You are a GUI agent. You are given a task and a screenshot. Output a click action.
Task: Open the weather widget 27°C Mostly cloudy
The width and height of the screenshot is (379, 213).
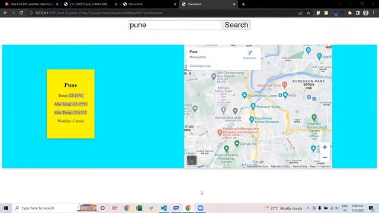click(284, 208)
